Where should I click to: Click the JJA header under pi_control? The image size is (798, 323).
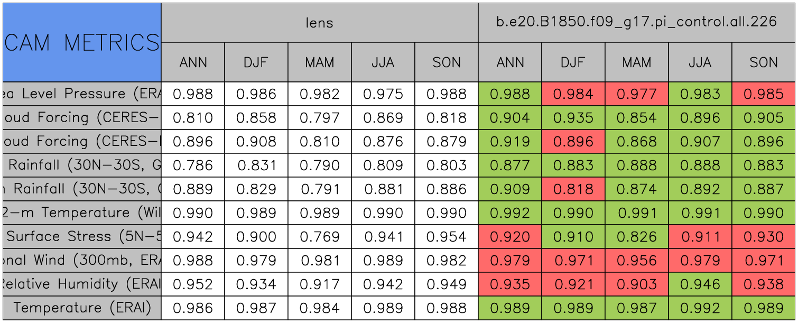click(x=700, y=62)
